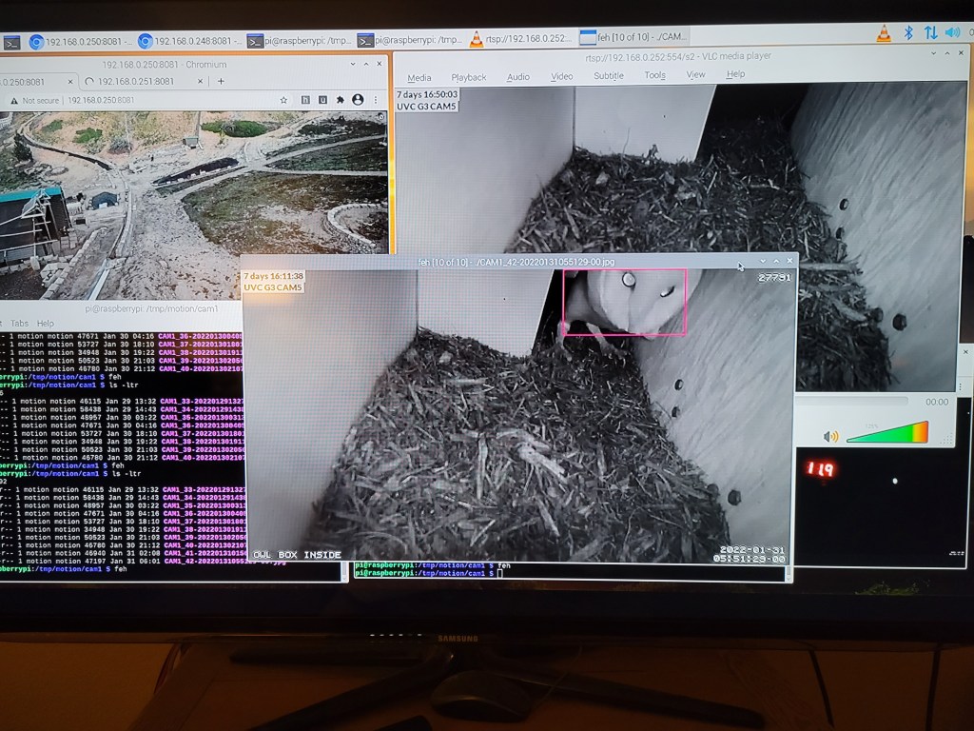Viewport: 974px width, 731px height.
Task: Click the VLC cone icon in system tray
Action: 884,33
